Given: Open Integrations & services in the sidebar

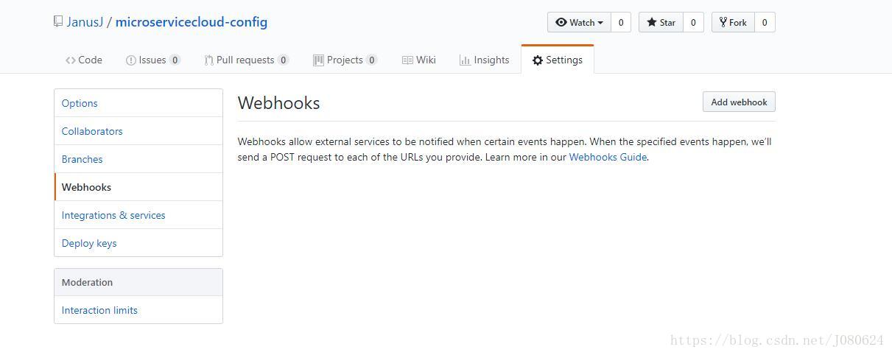Looking at the screenshot, I should pyautogui.click(x=138, y=215).
